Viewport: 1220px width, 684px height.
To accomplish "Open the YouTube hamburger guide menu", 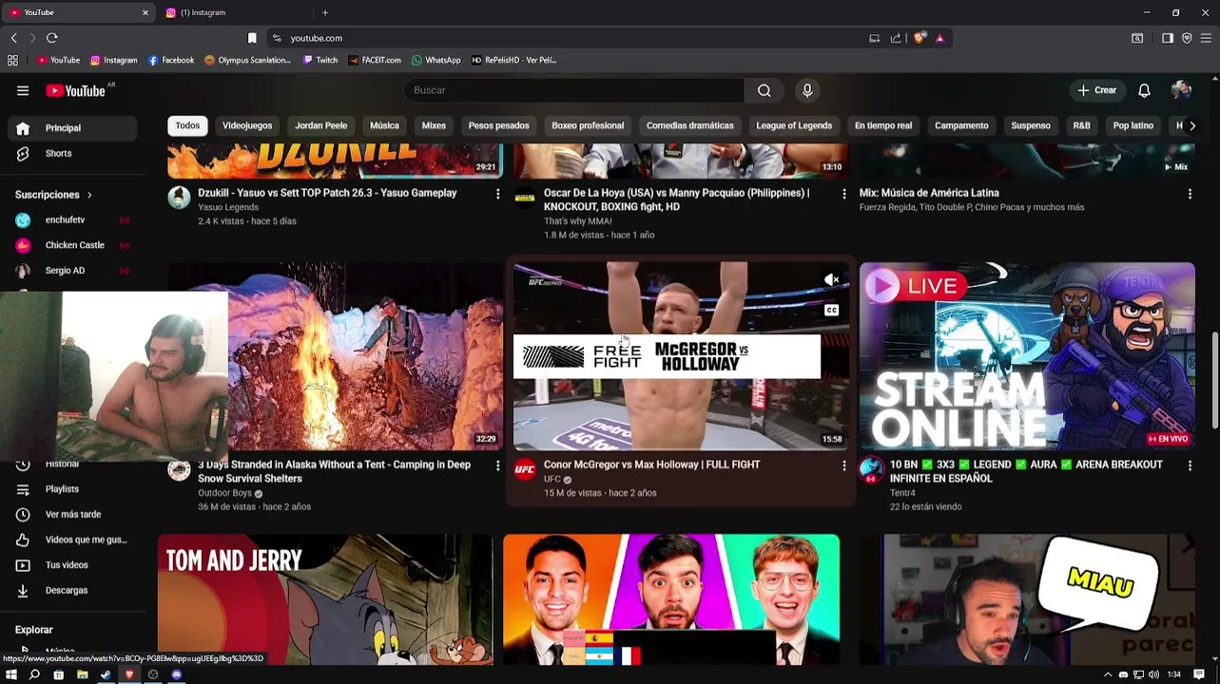I will [x=23, y=90].
